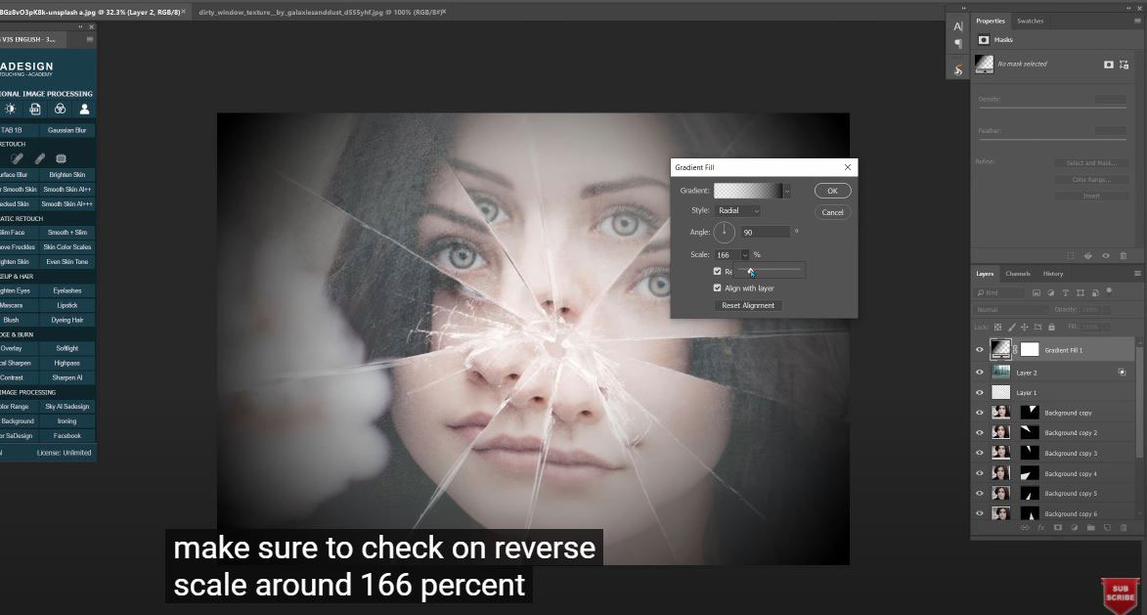Open the layer Kind filter dropdown

pos(1000,292)
